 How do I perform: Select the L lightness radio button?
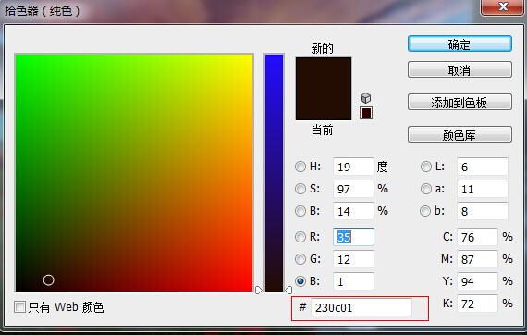pyautogui.click(x=426, y=167)
